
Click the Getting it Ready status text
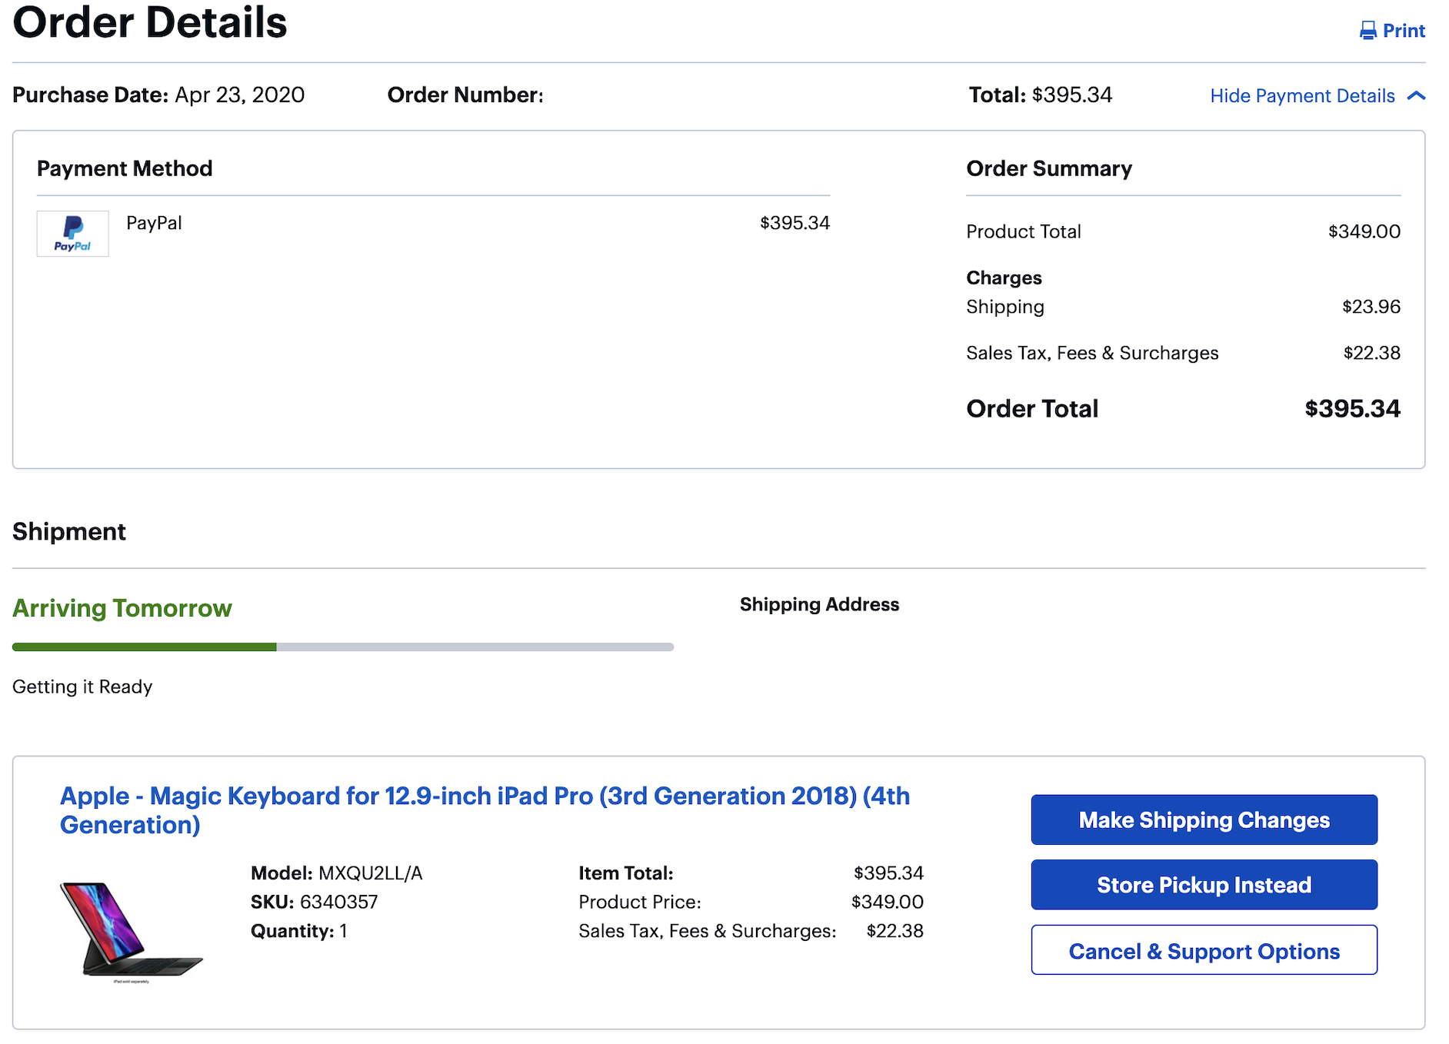82,687
